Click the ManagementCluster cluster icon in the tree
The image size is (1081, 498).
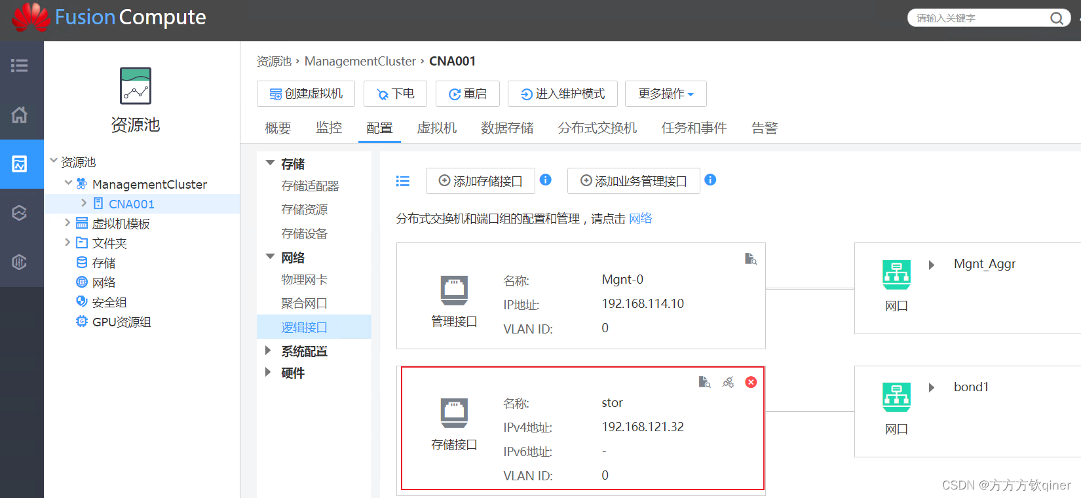(82, 184)
